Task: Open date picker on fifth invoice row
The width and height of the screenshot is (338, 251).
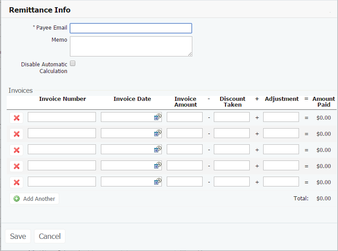Action: click(157, 182)
